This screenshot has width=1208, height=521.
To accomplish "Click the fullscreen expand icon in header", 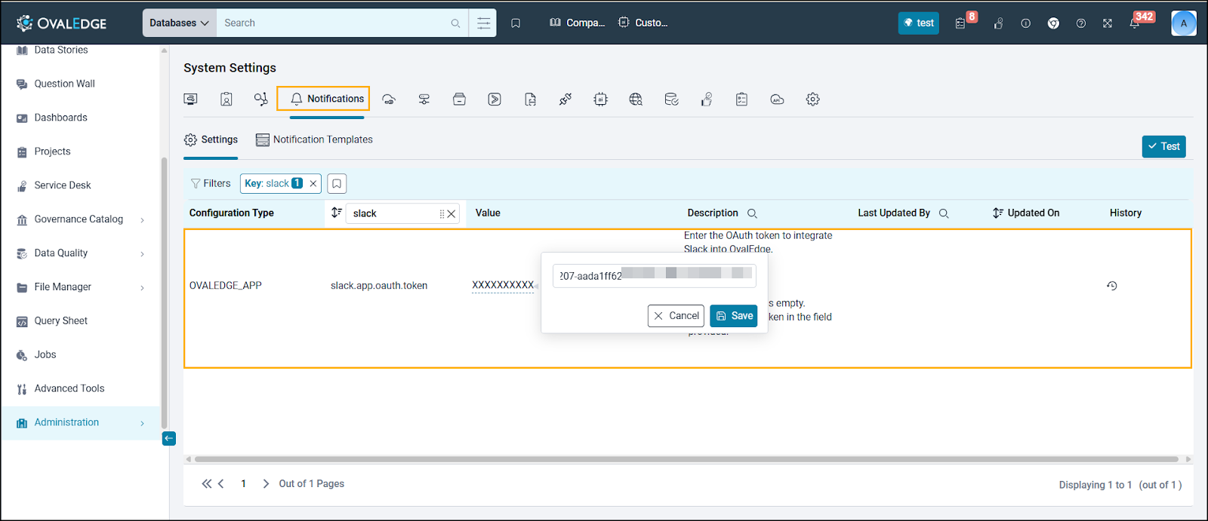I will [x=1108, y=23].
